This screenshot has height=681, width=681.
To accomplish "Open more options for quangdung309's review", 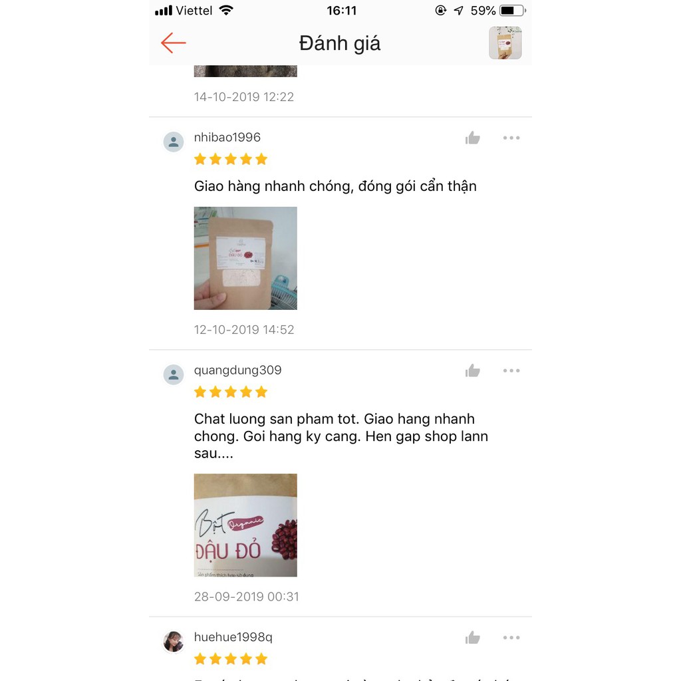I will [511, 371].
